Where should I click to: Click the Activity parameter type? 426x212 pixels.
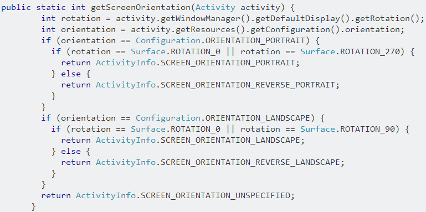tap(215, 7)
